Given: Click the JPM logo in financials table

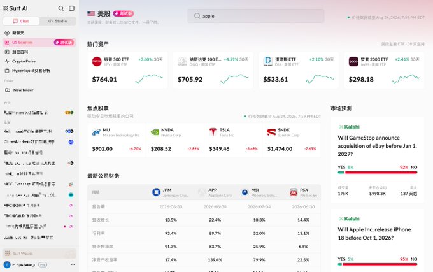Looking at the screenshot, I should 156,192.
